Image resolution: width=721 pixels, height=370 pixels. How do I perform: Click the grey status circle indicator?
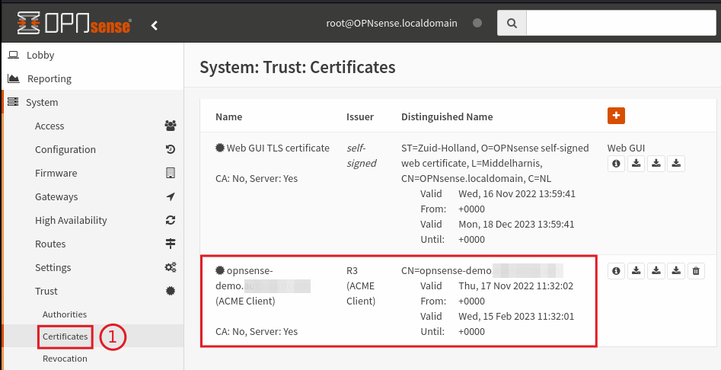click(x=477, y=23)
